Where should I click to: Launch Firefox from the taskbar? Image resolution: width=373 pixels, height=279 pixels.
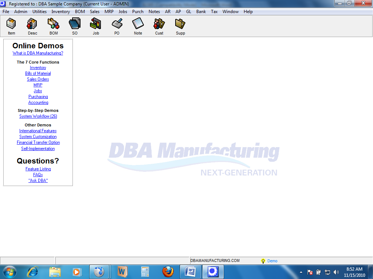[x=168, y=272]
